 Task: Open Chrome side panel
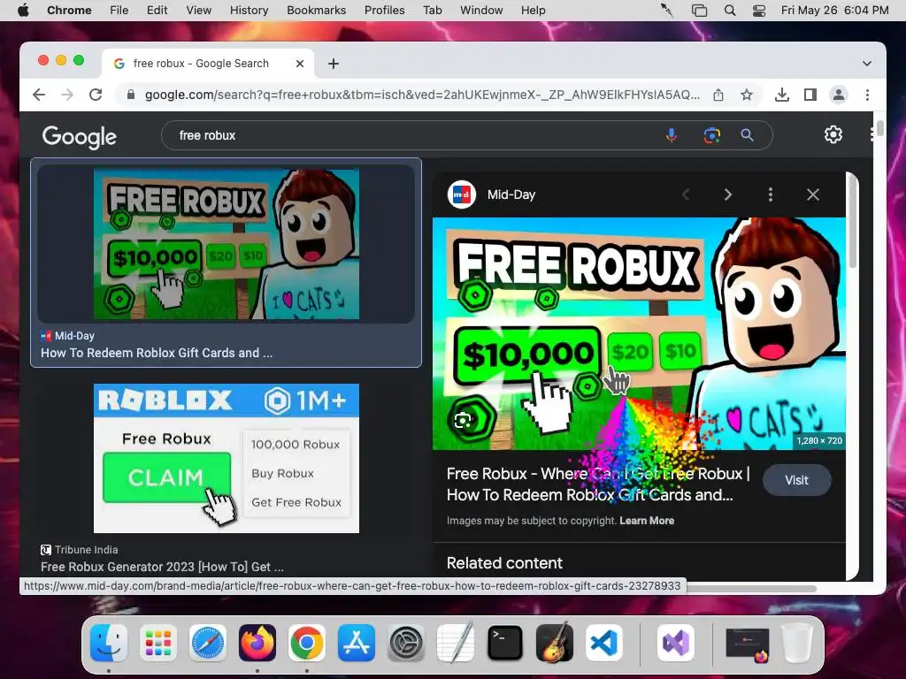[x=810, y=95]
